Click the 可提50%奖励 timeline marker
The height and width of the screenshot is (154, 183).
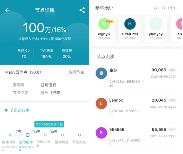point(45,135)
